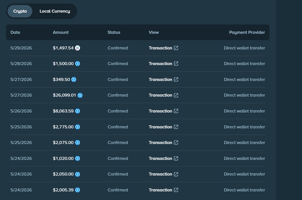Select the 5/29/2026 date cell
Viewport: 302px width, 200px height.
pyautogui.click(x=21, y=48)
